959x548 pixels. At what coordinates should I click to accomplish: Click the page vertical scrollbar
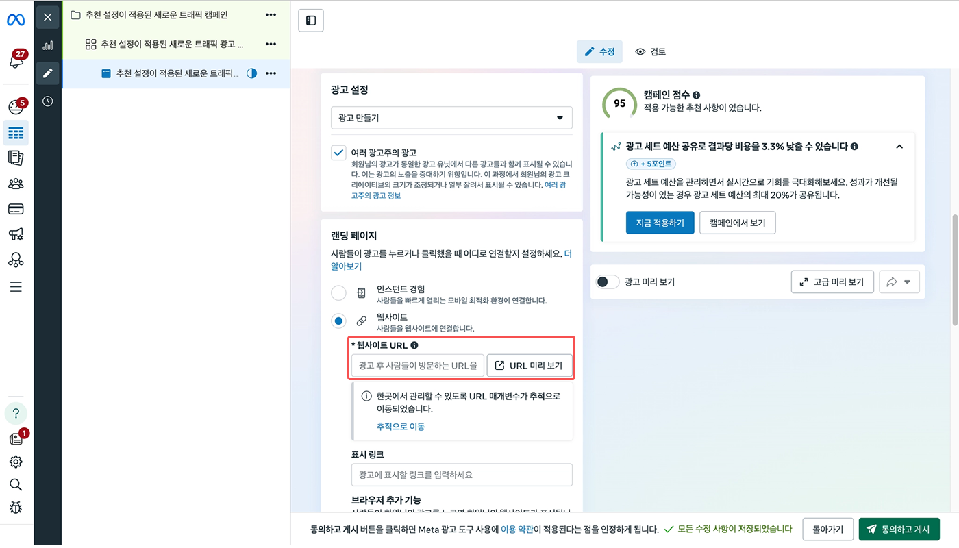(955, 270)
